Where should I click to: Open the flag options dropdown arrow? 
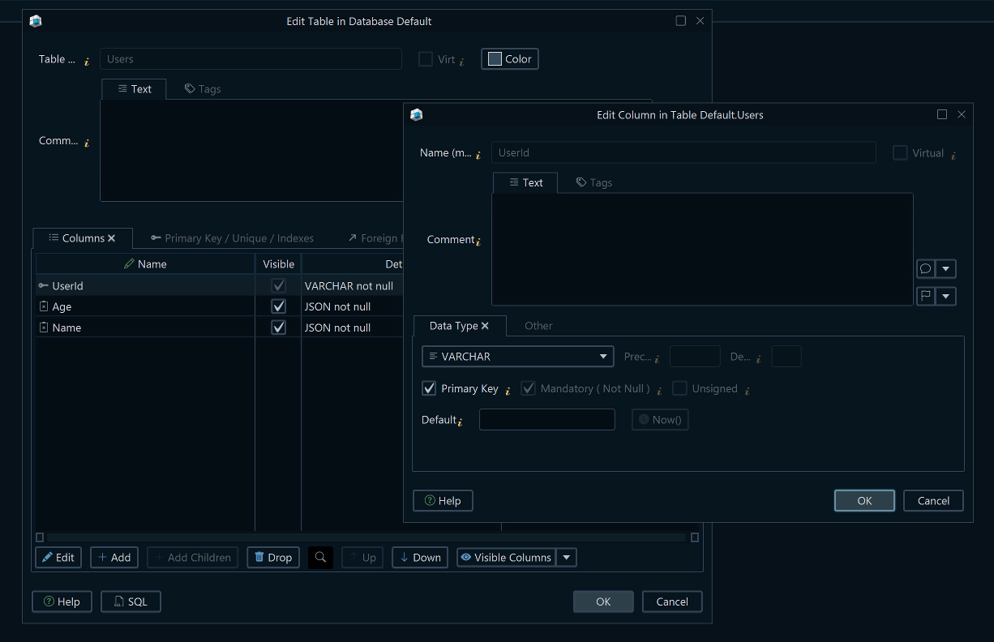[946, 296]
